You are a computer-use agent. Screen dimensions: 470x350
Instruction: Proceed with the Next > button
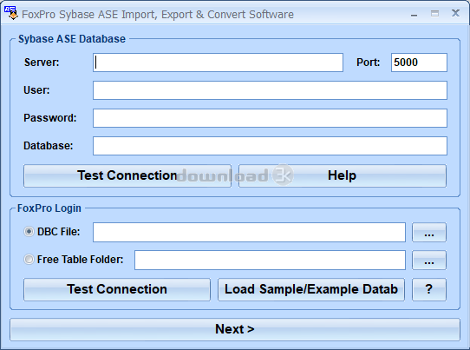pos(235,329)
